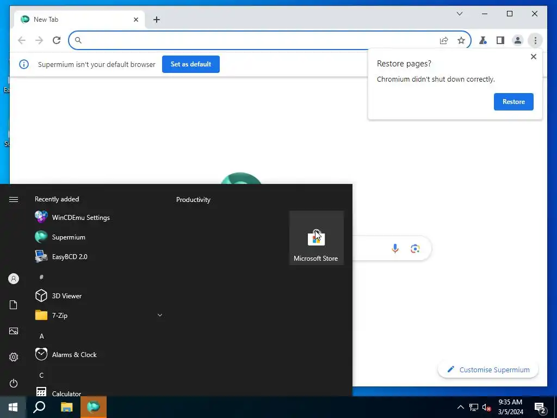
Task: Open Settings gear in Start sidebar
Action: point(14,357)
